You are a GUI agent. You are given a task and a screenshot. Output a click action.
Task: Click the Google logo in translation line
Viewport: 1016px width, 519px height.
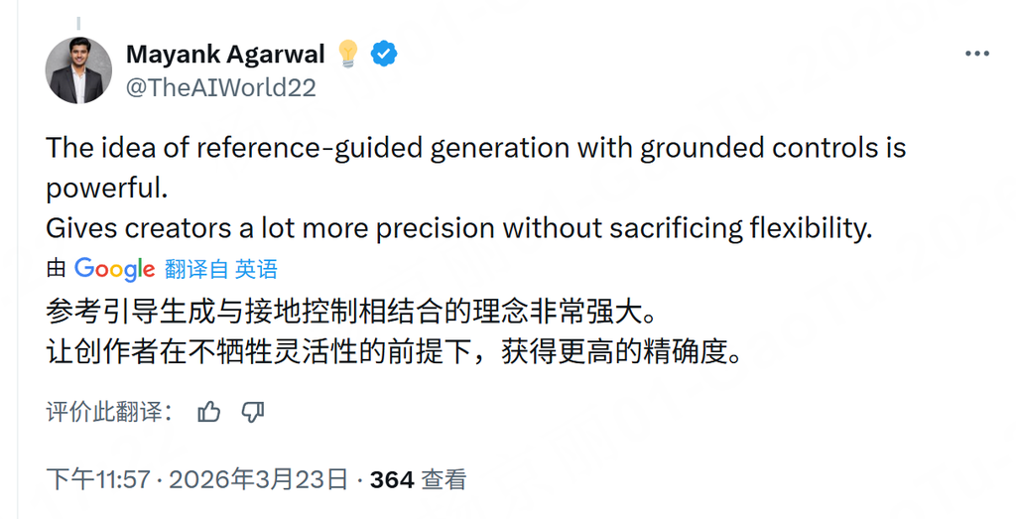pyautogui.click(x=114, y=269)
